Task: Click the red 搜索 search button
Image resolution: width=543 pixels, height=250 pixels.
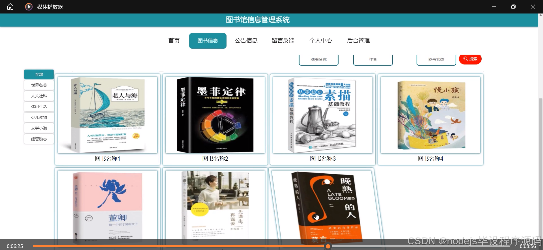Action: [470, 59]
